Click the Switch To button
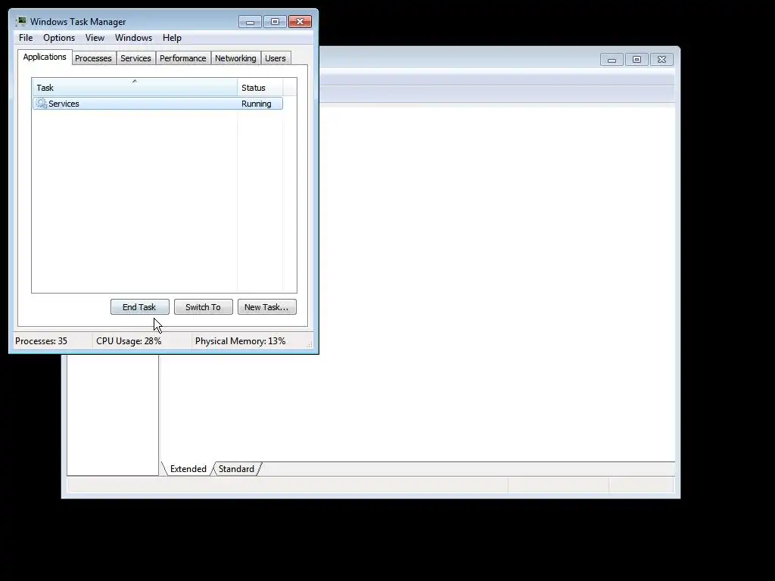 [x=203, y=307]
